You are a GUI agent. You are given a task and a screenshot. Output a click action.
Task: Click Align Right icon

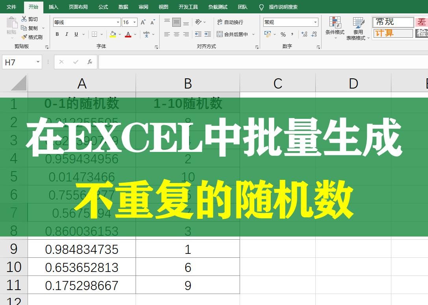click(x=186, y=34)
